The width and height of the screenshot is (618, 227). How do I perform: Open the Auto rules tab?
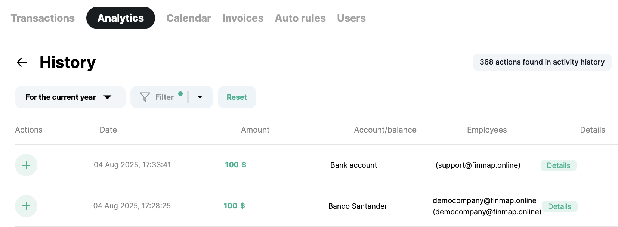click(x=300, y=18)
